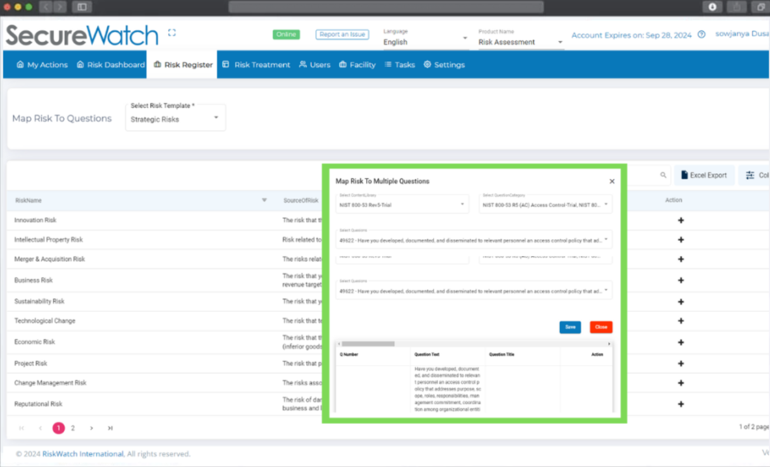Click the Innovation Risk row name
Viewport: 770px width, 467px height.
coord(35,220)
